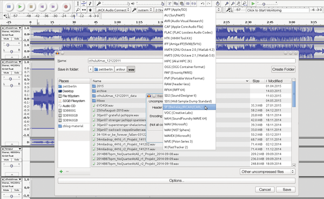Click green Play-at-Speed button
324x199 pixels.
253,4
